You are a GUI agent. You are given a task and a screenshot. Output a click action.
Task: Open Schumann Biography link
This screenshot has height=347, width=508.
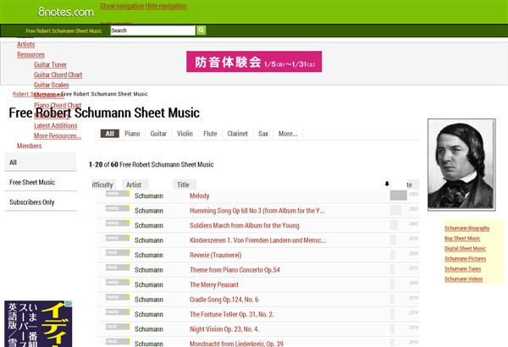click(467, 229)
